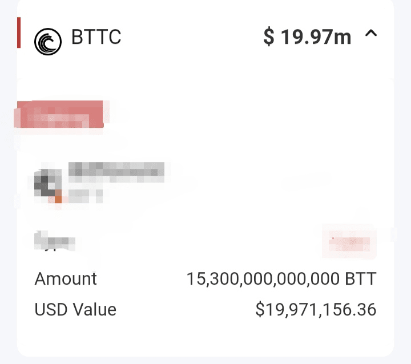Image resolution: width=411 pixels, height=364 pixels.
Task: Click the $ 19.97m total value
Action: 307,37
